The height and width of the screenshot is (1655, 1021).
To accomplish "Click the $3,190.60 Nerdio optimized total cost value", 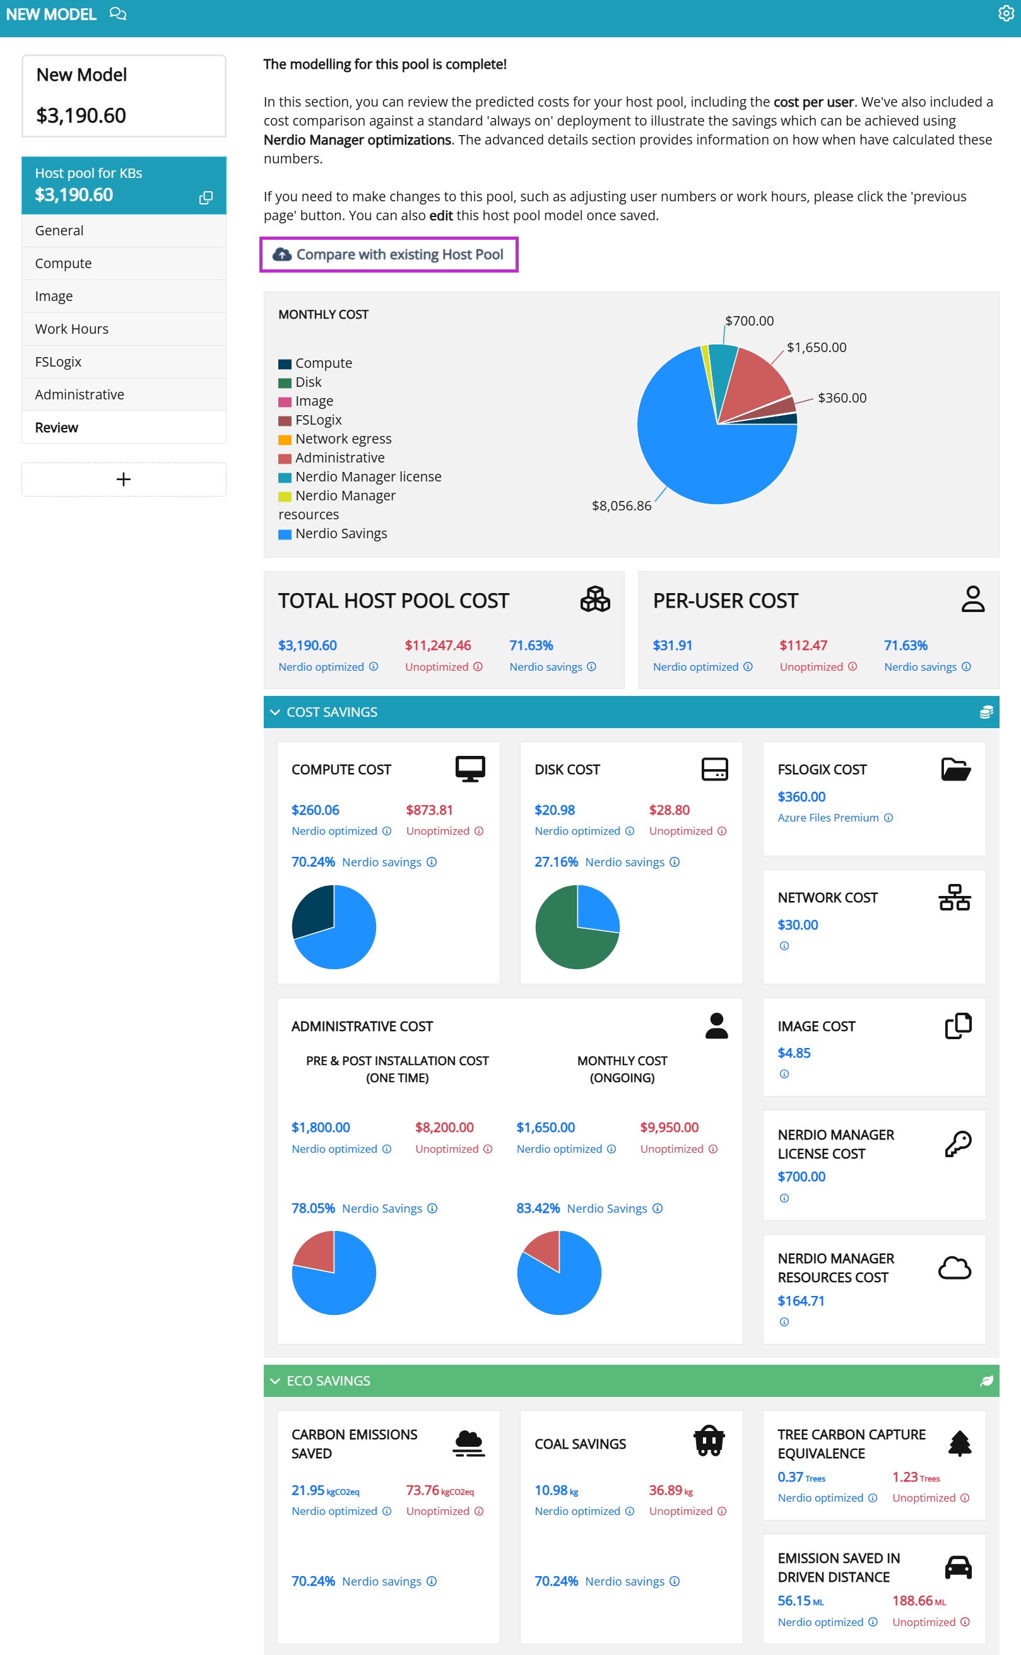I will (x=307, y=645).
